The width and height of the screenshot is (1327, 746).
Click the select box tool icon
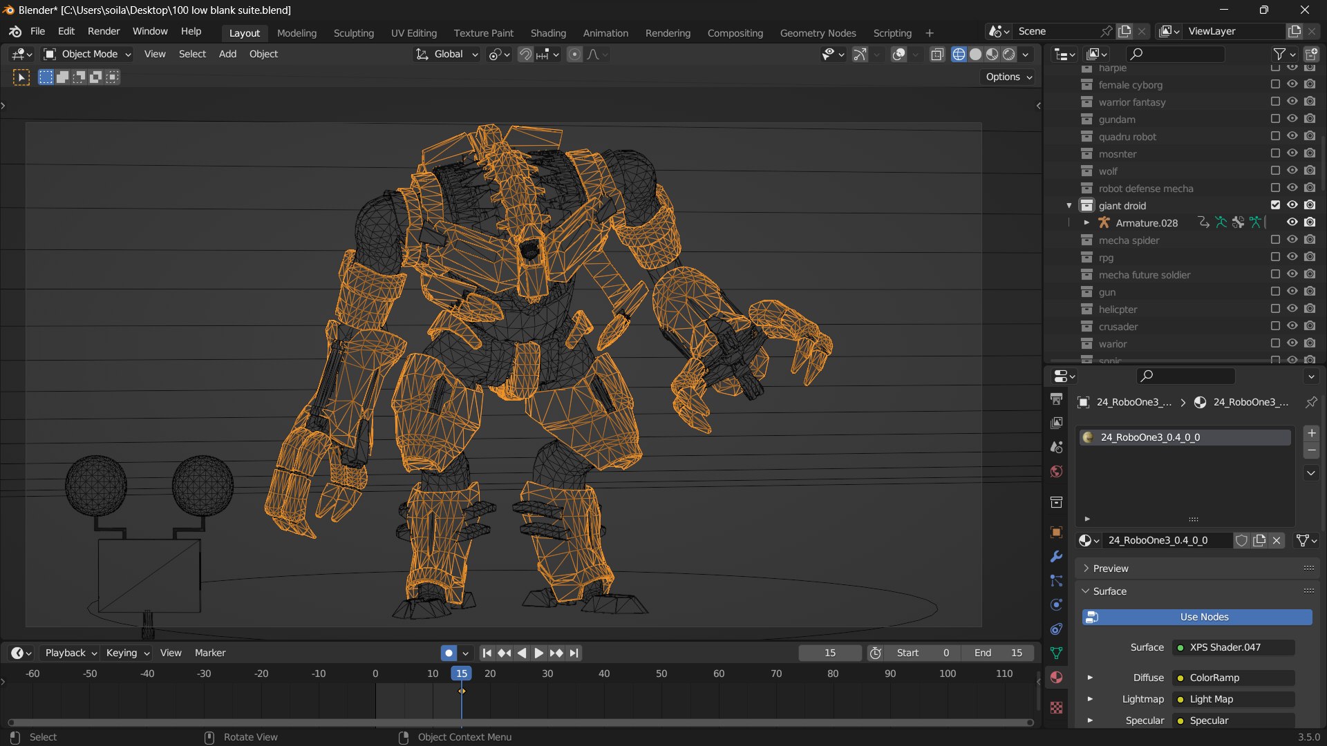tap(21, 77)
